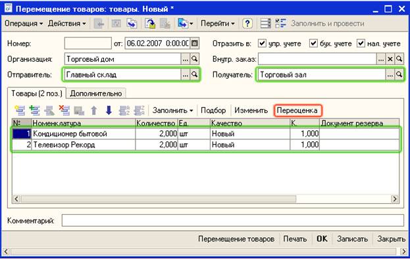Click horizontal scrollbar thumb of goods table
Image resolution: width=410 pixels, height=259 pixels.
(159, 199)
